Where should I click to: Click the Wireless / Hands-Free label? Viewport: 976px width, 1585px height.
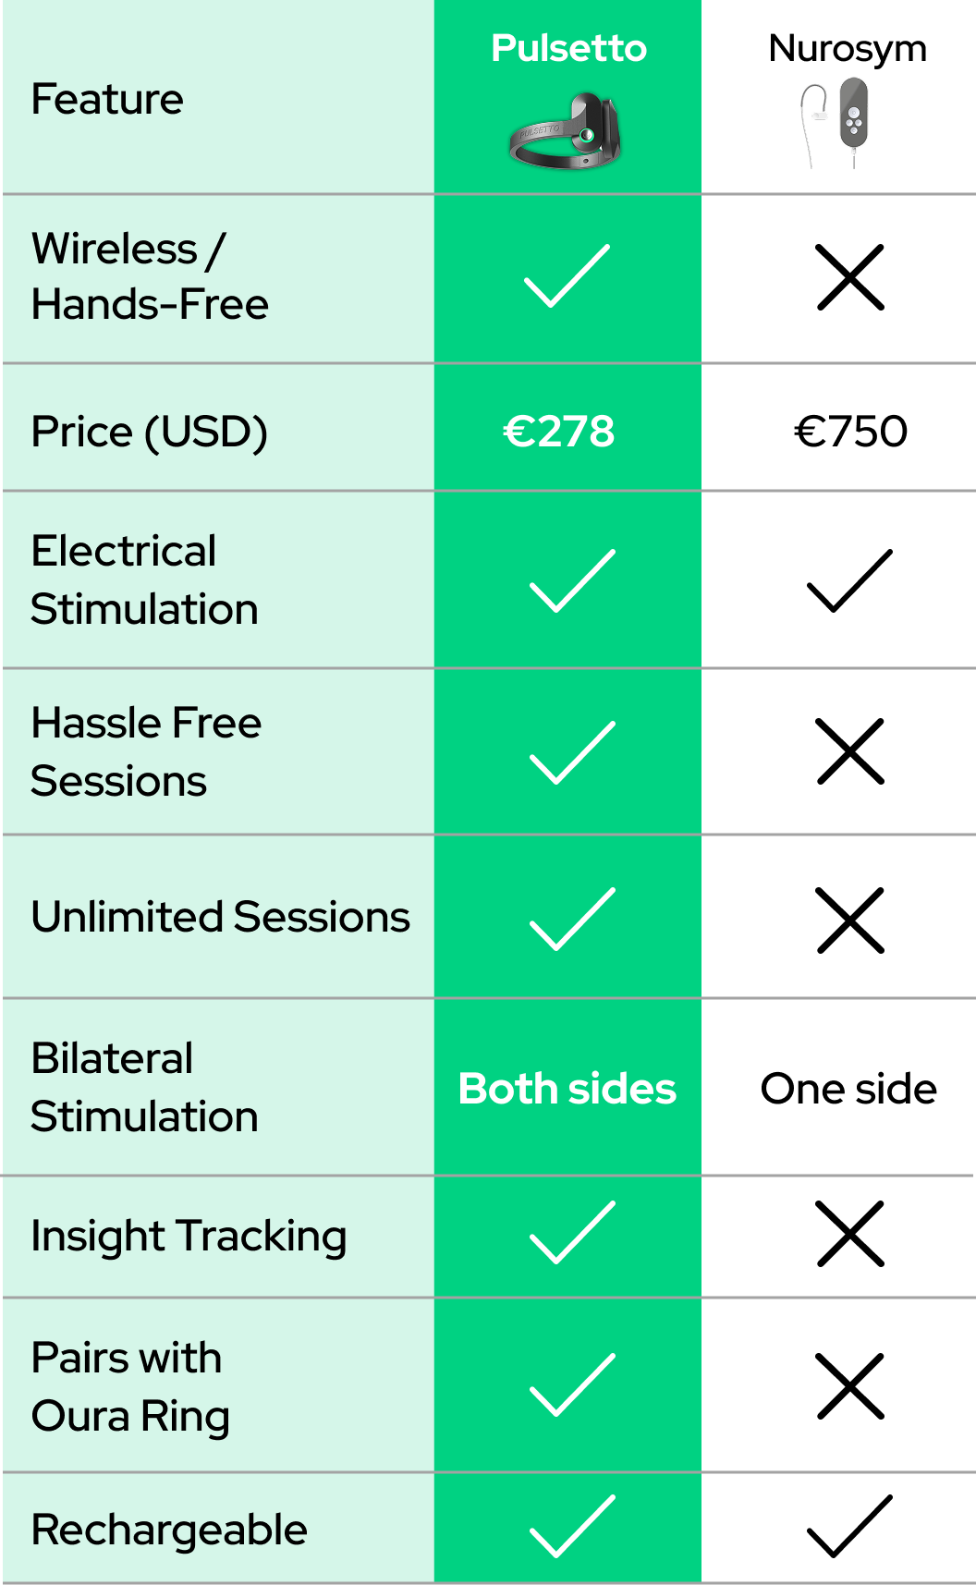pyautogui.click(x=150, y=276)
